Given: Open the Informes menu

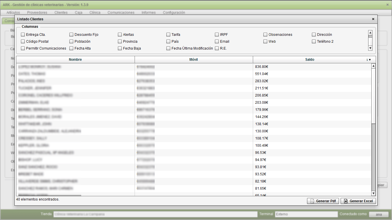Looking at the screenshot, I should 148,13.
